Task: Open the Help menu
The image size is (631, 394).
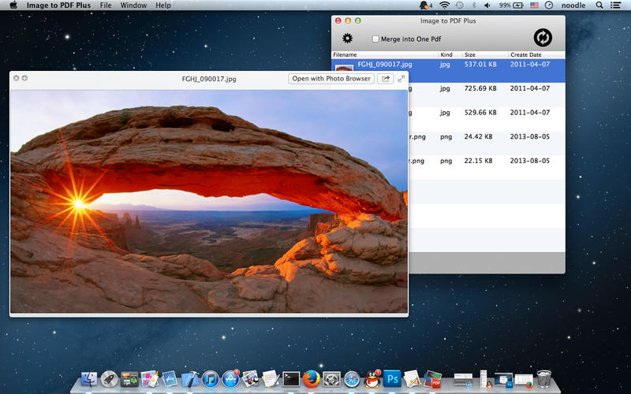Action: click(163, 6)
